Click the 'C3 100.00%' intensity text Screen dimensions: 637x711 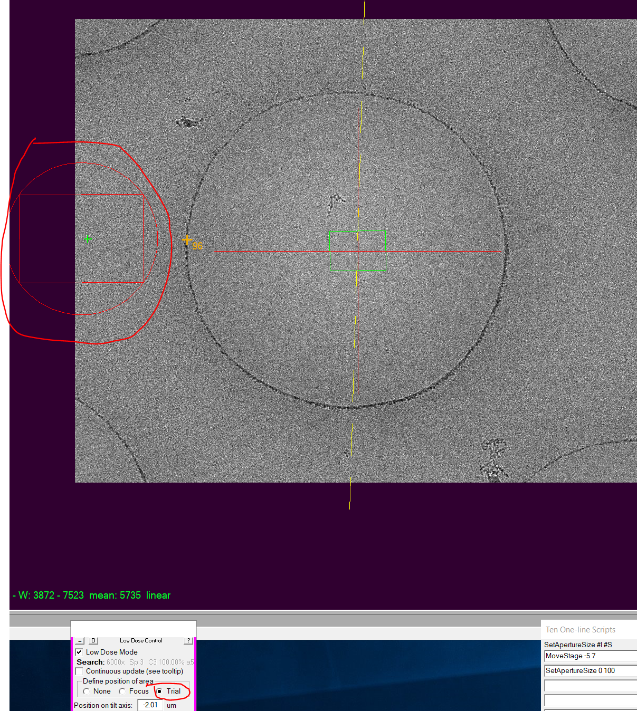tap(166, 662)
